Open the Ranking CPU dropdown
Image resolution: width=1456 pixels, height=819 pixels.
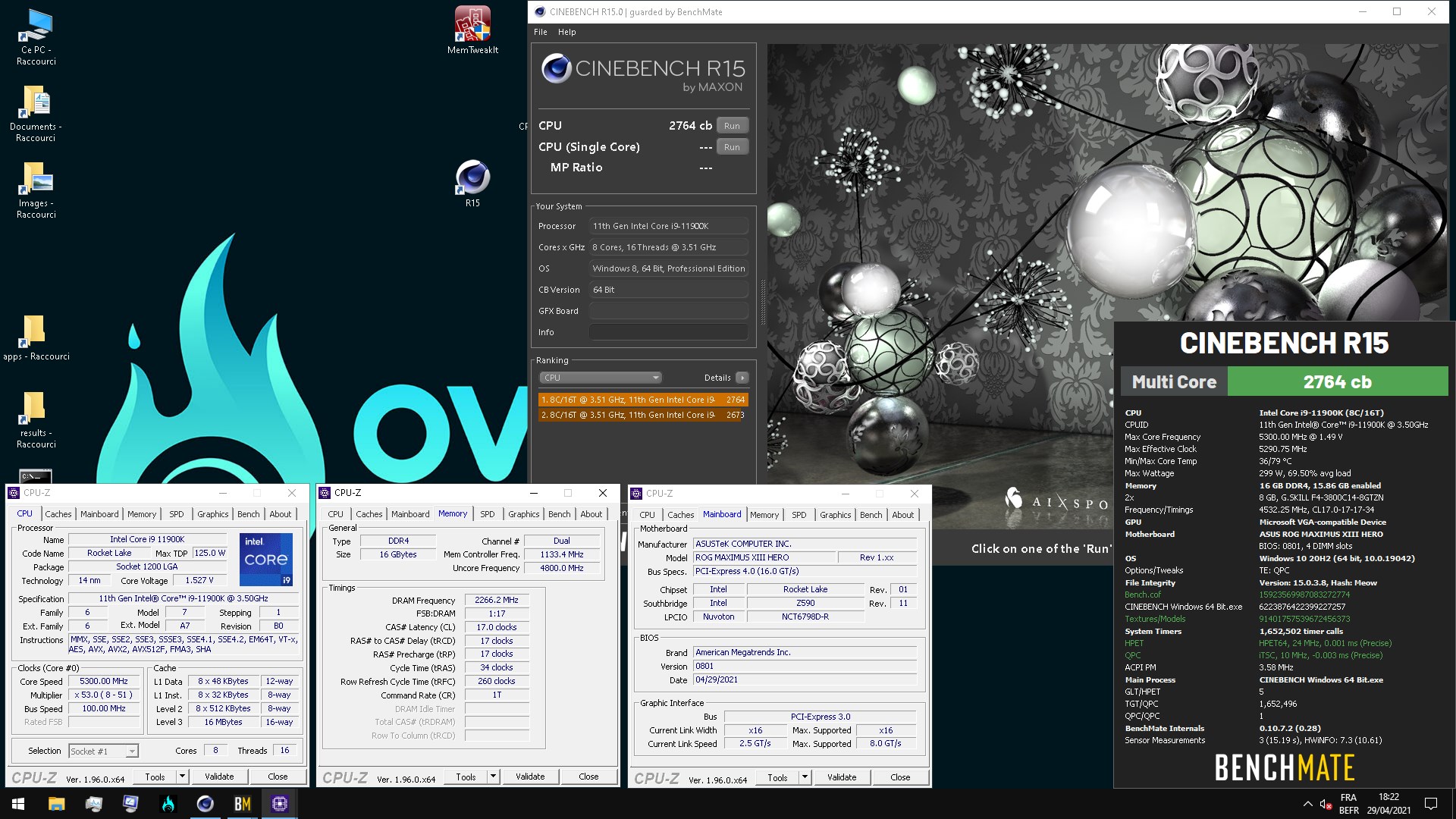(601, 378)
